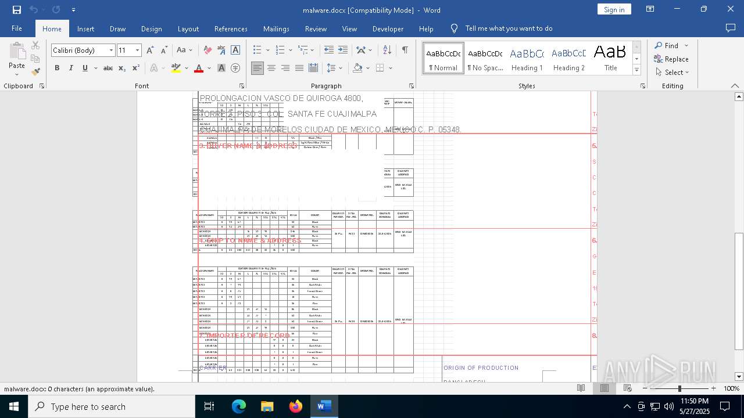Click the text highlight color swatch
Image resolution: width=744 pixels, height=418 pixels.
point(176,68)
